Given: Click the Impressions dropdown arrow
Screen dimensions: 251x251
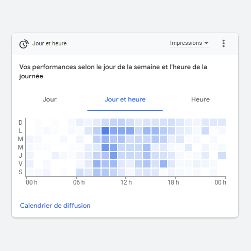Looking at the screenshot, I should coord(206,43).
